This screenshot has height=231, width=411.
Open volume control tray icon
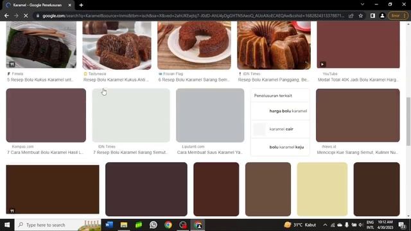click(361, 225)
